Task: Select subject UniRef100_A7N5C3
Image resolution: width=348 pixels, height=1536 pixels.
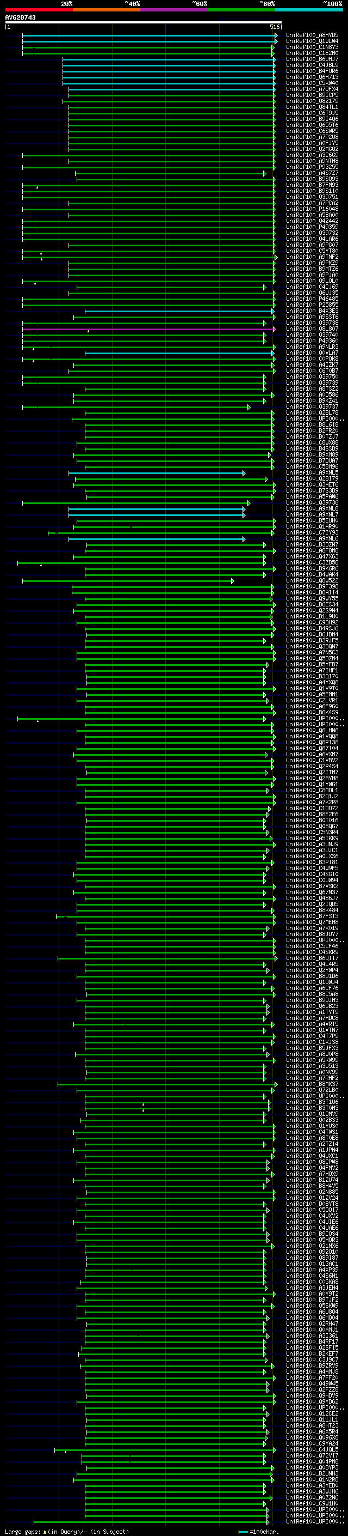Action: click(312, 653)
